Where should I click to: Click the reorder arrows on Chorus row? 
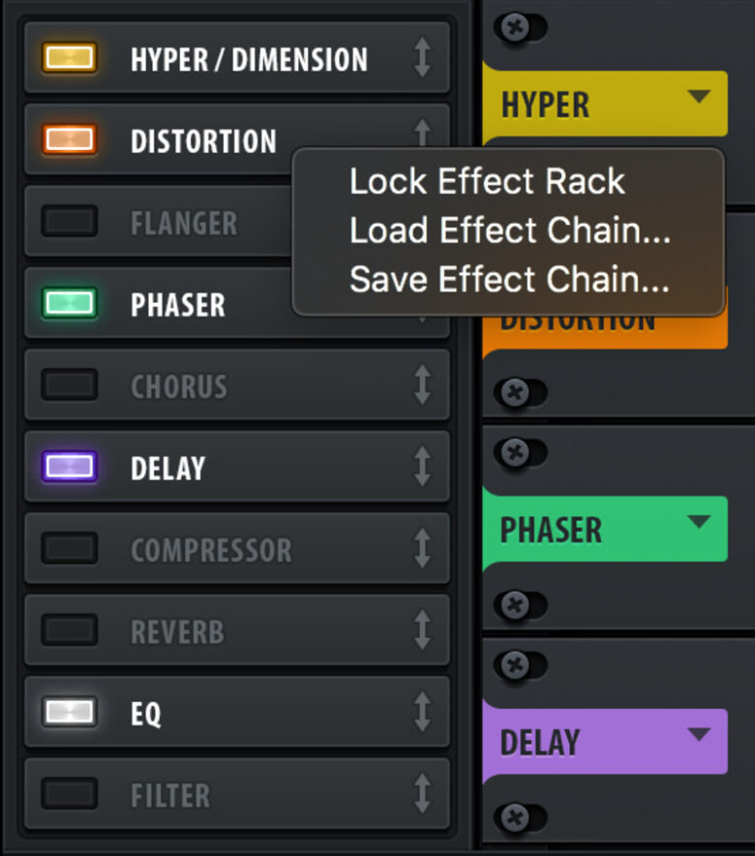(x=421, y=385)
